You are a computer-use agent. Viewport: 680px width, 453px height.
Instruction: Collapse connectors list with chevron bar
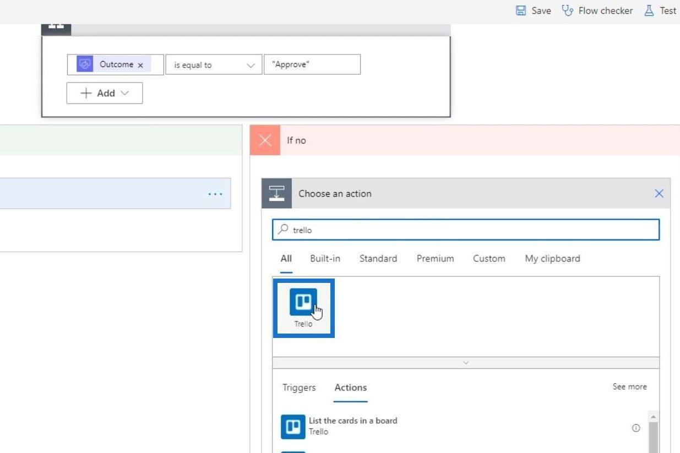pyautogui.click(x=466, y=363)
